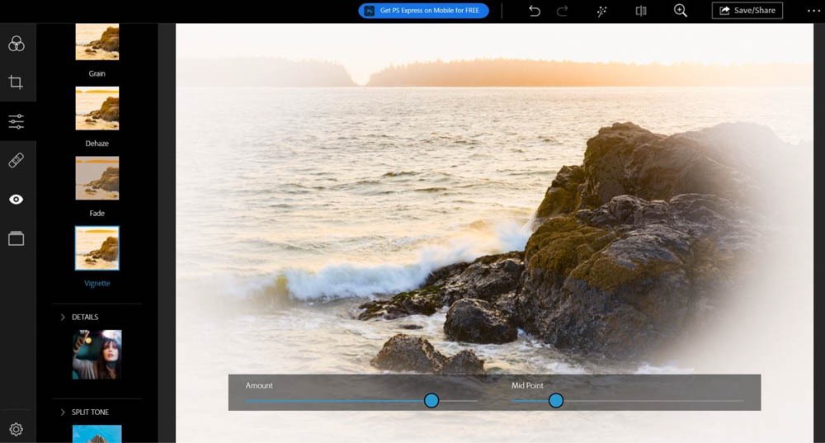Image resolution: width=825 pixels, height=443 pixels.
Task: Toggle compare with original view
Action: pyautogui.click(x=641, y=11)
